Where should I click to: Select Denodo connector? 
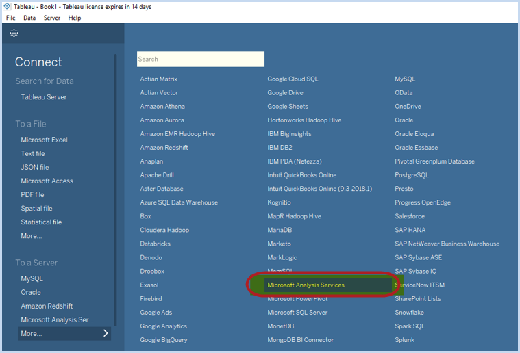[x=151, y=257]
